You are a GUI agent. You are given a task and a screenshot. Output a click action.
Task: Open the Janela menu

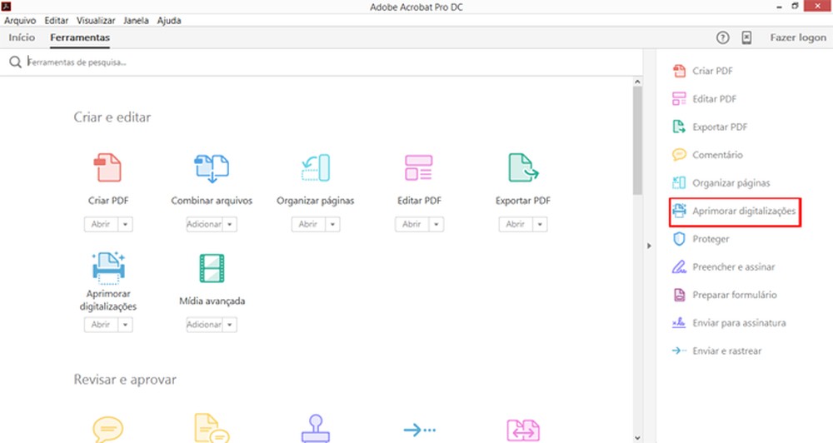pyautogui.click(x=136, y=20)
